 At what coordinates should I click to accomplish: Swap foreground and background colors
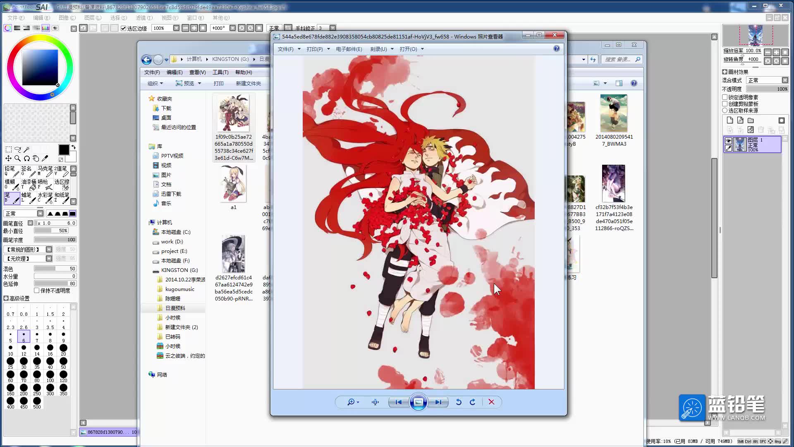(73, 147)
